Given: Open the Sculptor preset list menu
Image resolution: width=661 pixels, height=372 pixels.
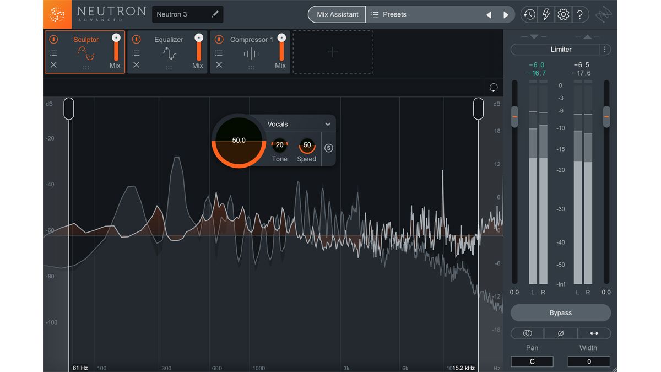Looking at the screenshot, I should [53, 52].
